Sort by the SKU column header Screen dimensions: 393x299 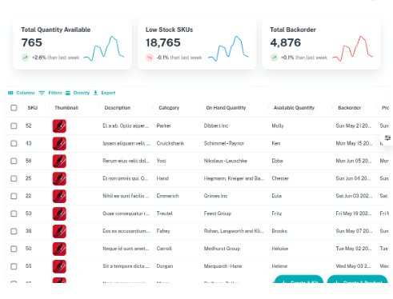click(x=33, y=108)
